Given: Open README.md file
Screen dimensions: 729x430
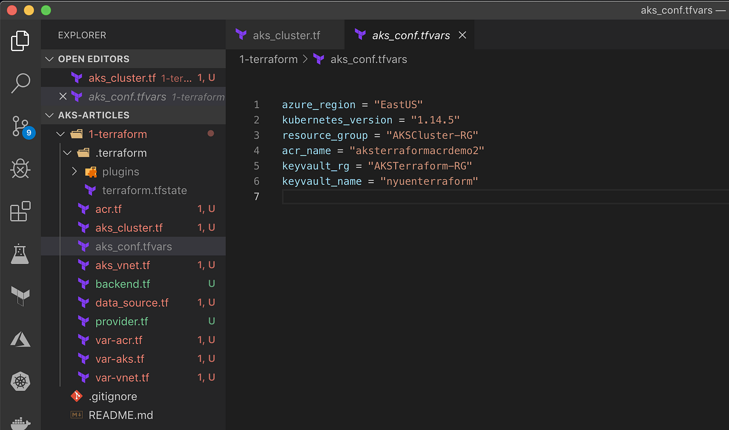Looking at the screenshot, I should click(133, 415).
